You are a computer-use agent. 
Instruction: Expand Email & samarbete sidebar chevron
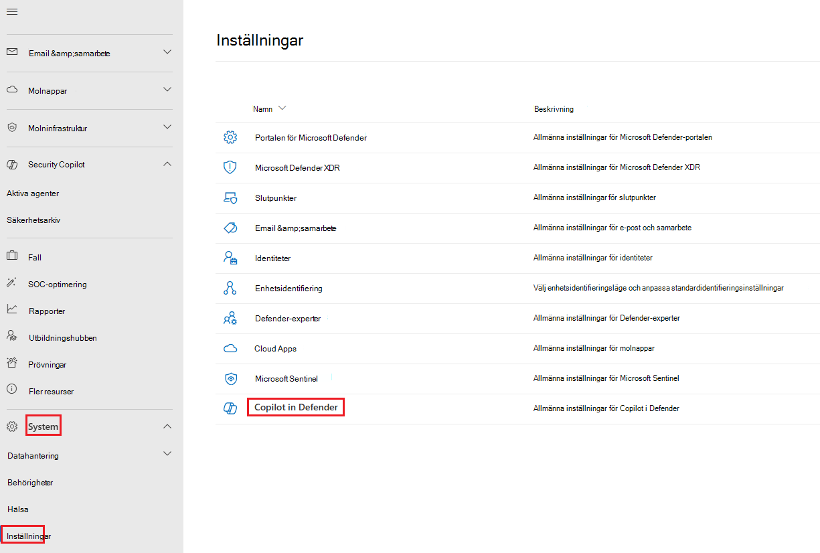[x=167, y=52]
